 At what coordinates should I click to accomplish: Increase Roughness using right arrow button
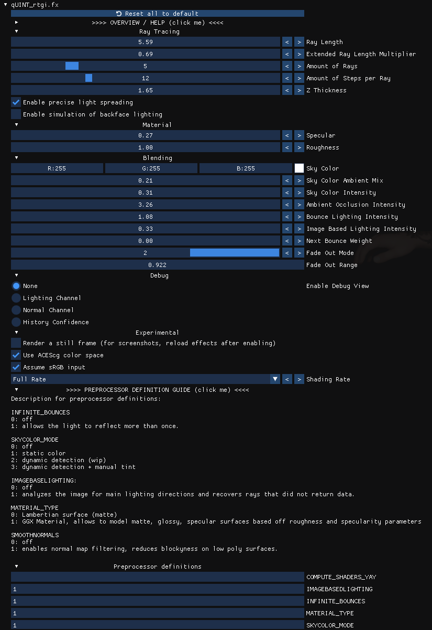pyautogui.click(x=298, y=147)
